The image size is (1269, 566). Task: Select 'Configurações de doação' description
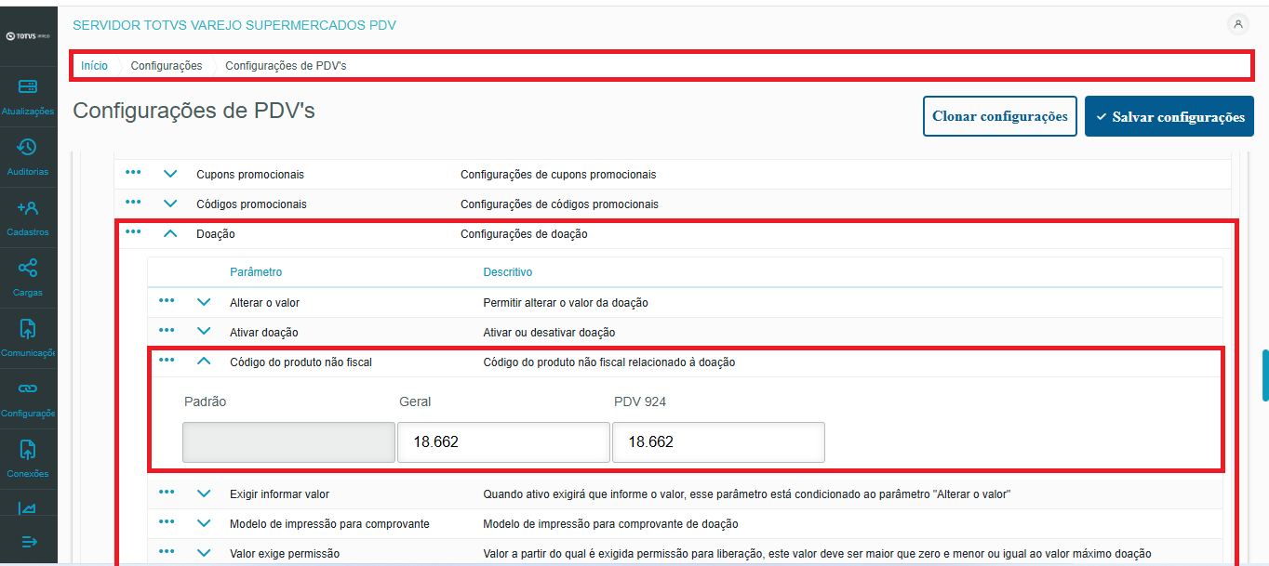click(524, 234)
